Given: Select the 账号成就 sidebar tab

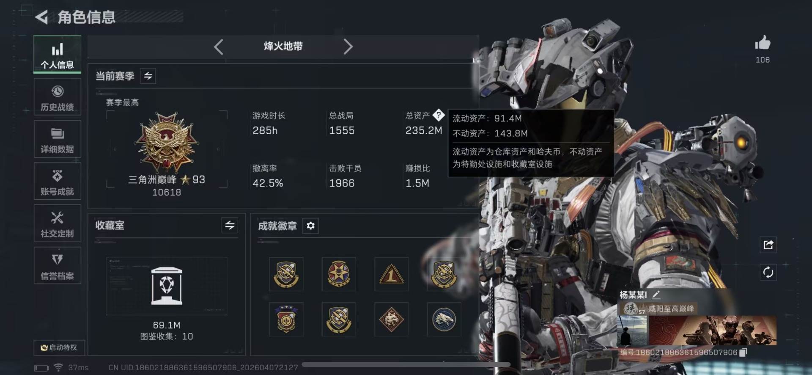Looking at the screenshot, I should click(57, 181).
